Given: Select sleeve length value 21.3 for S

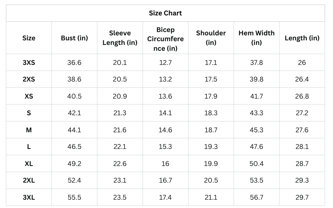Looking at the screenshot, I should pyautogui.click(x=120, y=113).
